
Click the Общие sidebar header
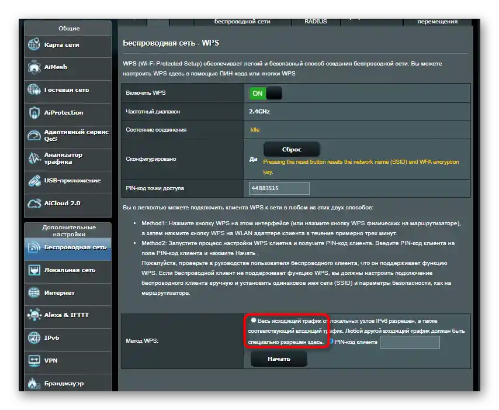69,28
